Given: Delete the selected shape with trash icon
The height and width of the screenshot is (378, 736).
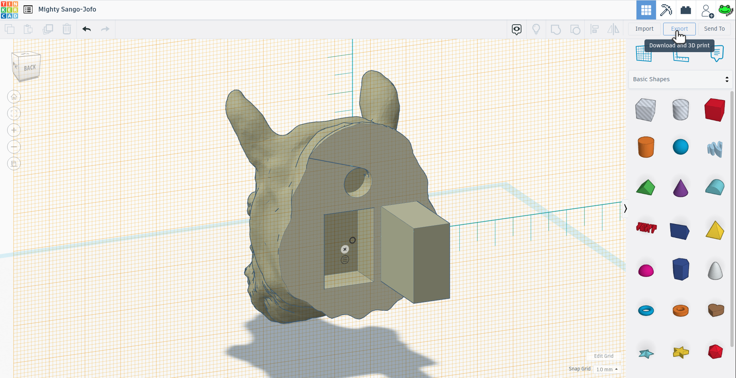Looking at the screenshot, I should pyautogui.click(x=67, y=29).
